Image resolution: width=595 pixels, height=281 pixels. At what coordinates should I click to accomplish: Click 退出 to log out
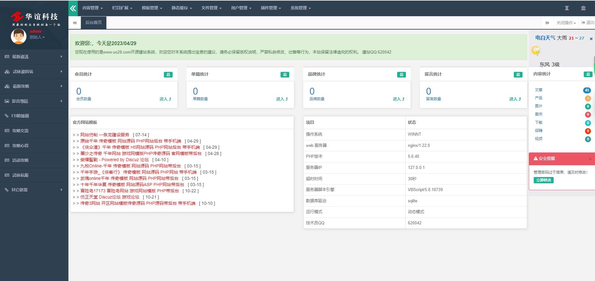pos(588,23)
